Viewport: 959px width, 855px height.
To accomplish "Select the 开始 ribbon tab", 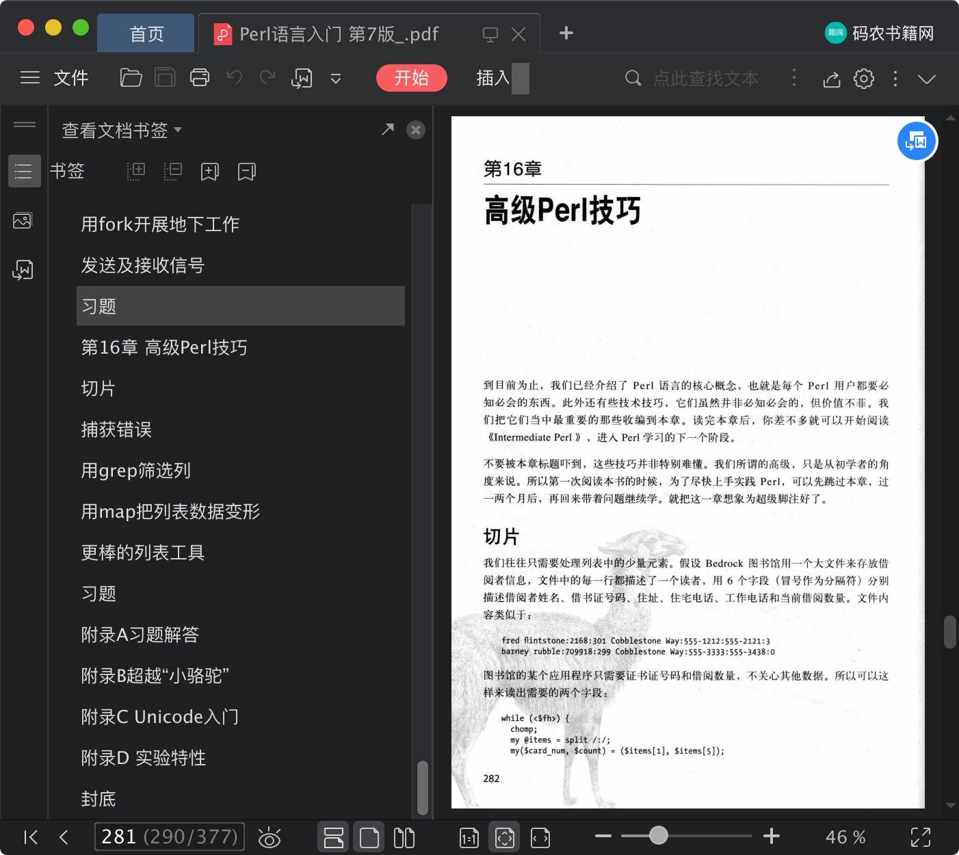I will coord(412,78).
